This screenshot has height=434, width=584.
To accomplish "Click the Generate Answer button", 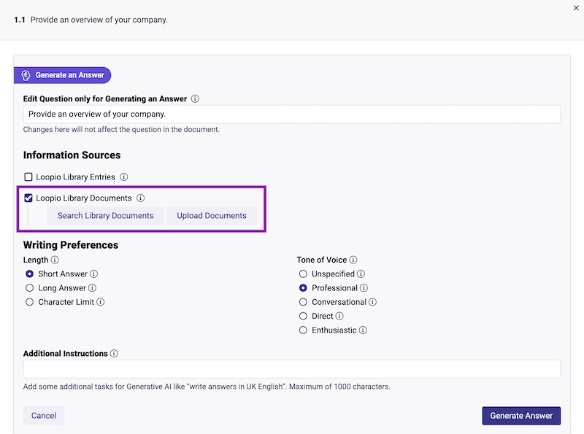I will (521, 416).
